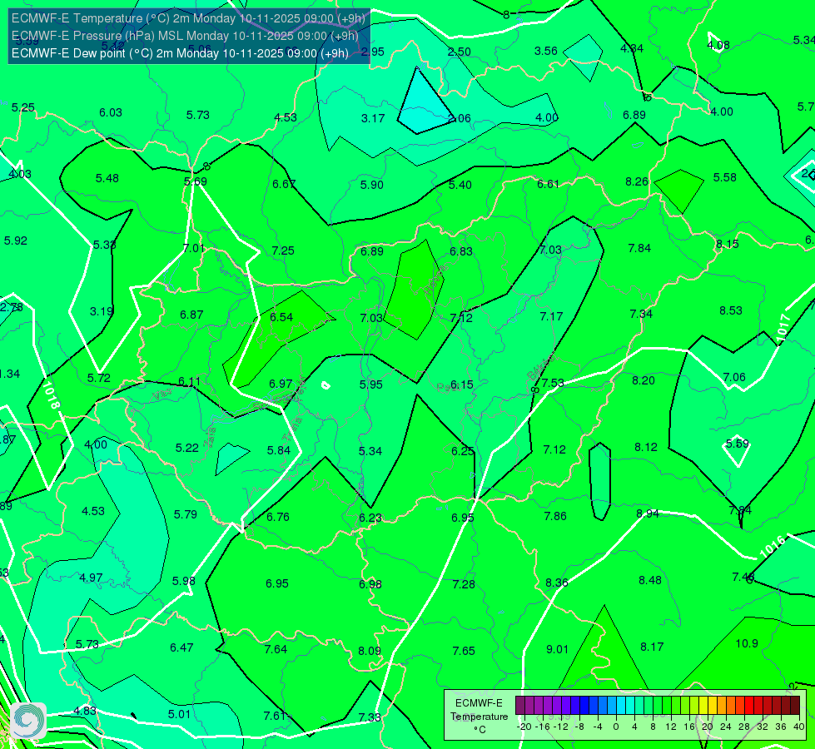Click the -20 label in the legend scale
This screenshot has width=815, height=749.
[524, 727]
